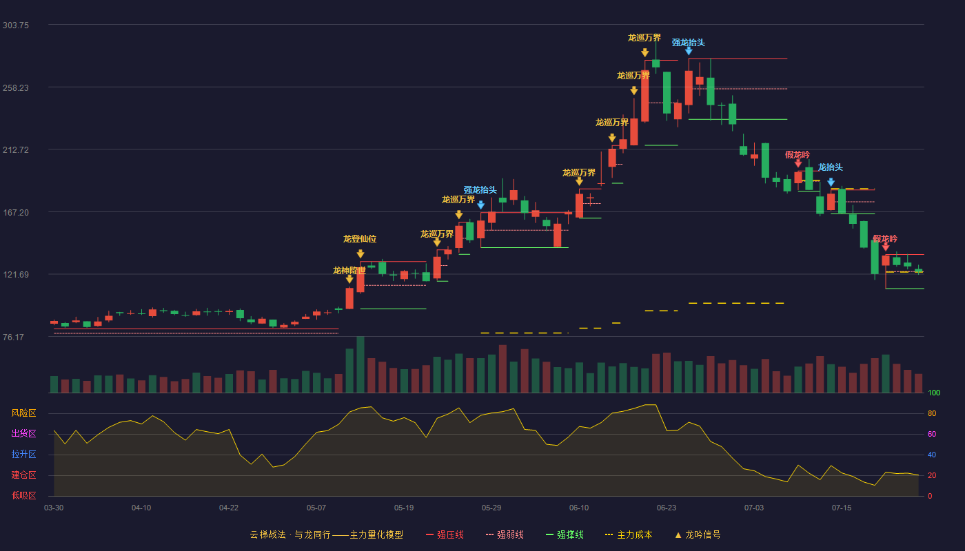The height and width of the screenshot is (551, 965).
Task: Toggle the 强压线 legend series
Action: (x=445, y=534)
